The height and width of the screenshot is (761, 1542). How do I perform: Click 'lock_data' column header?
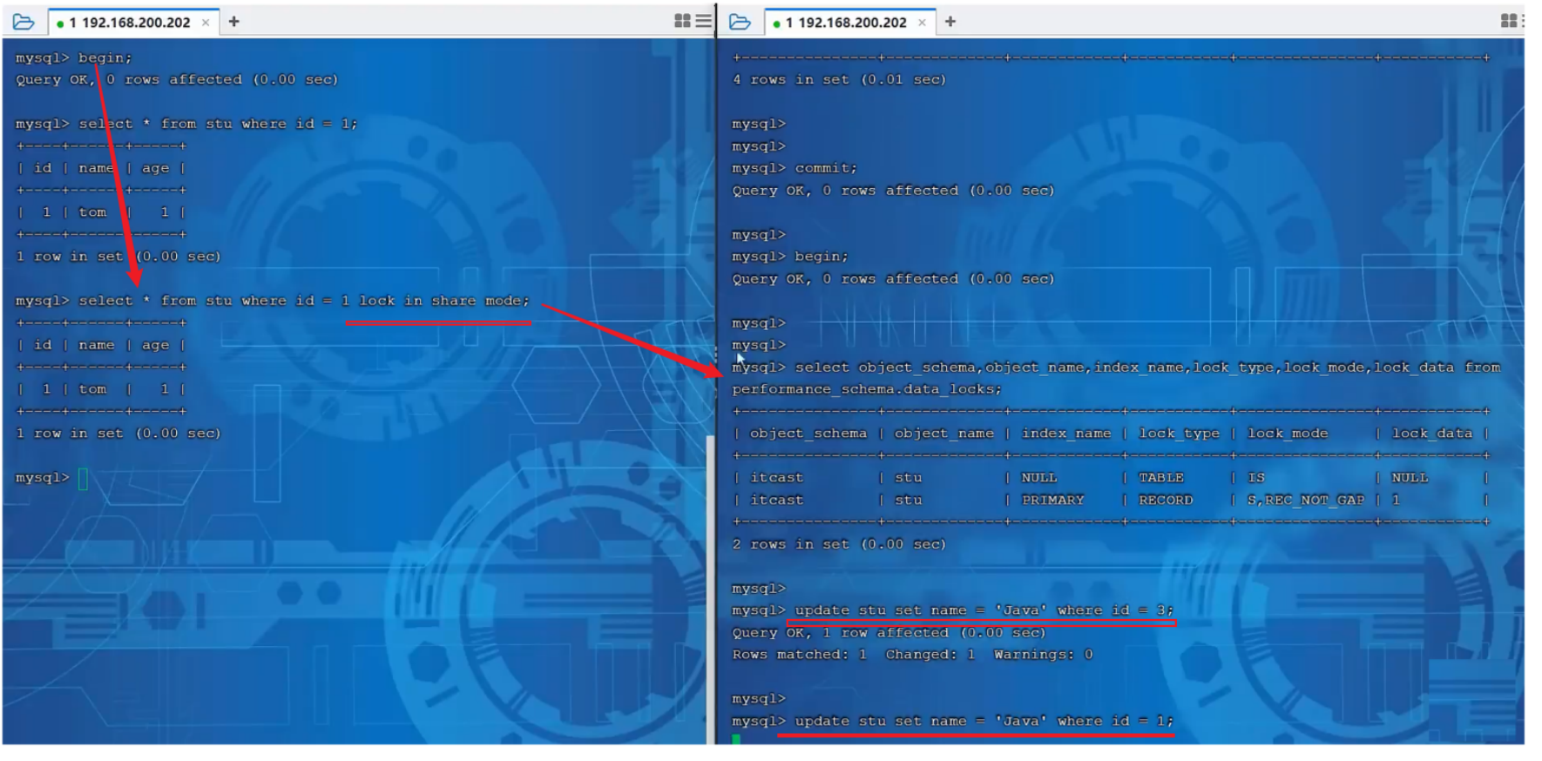click(1431, 434)
